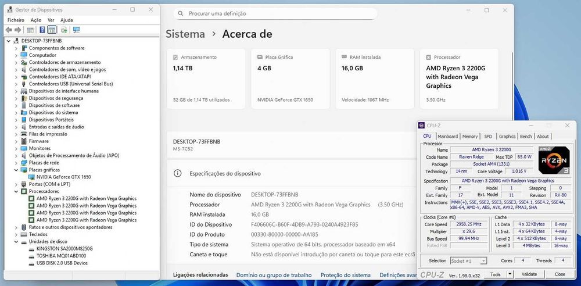The height and width of the screenshot is (286, 581).
Task: Click the Firmware category icon
Action: pos(24,141)
